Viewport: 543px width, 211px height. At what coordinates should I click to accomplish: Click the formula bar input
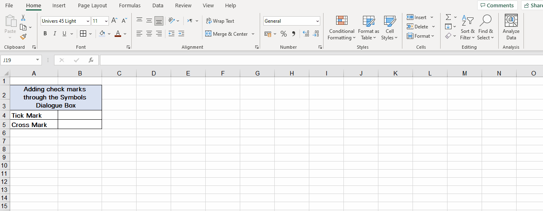click(x=321, y=60)
